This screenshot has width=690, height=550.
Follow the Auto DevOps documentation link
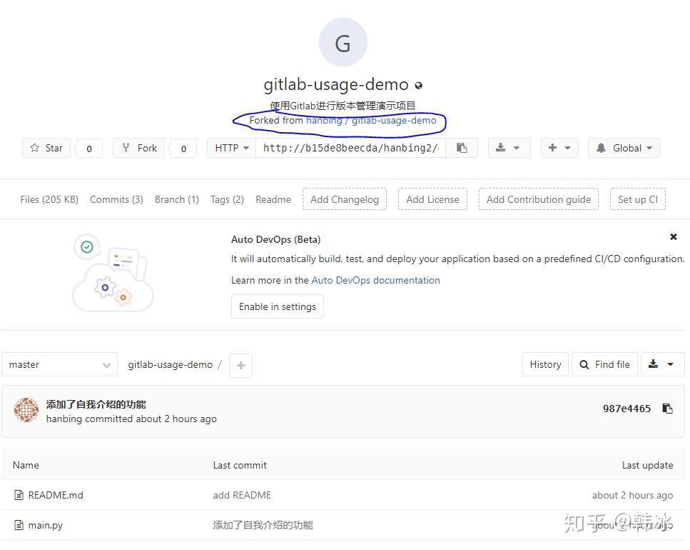pyautogui.click(x=375, y=280)
